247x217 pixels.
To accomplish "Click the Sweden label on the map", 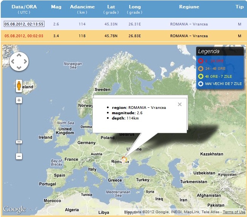I will point(102,90).
